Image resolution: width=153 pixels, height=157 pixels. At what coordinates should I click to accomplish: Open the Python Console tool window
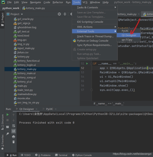[82, 155]
